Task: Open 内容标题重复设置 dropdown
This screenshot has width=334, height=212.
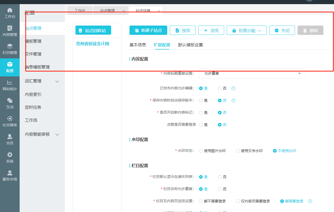Action: coord(252,74)
